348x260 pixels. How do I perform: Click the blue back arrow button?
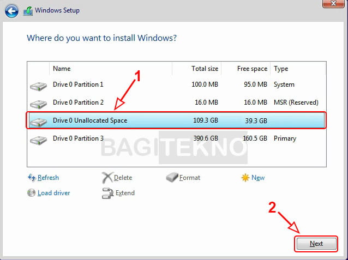pyautogui.click(x=11, y=11)
